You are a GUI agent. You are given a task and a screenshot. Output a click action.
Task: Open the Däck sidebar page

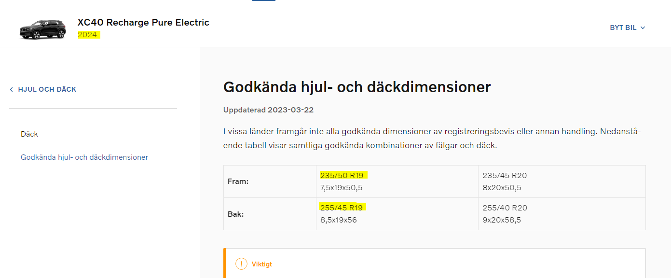[29, 134]
